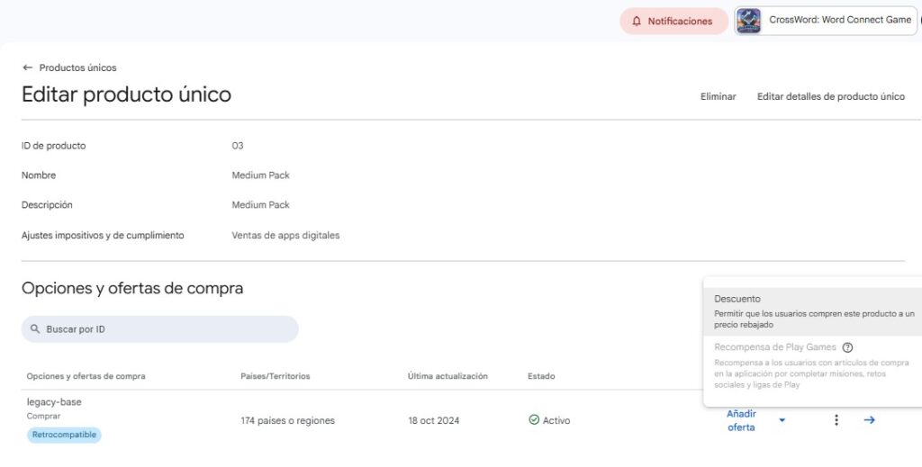Click the Ventas de apps digitales value

click(x=285, y=236)
